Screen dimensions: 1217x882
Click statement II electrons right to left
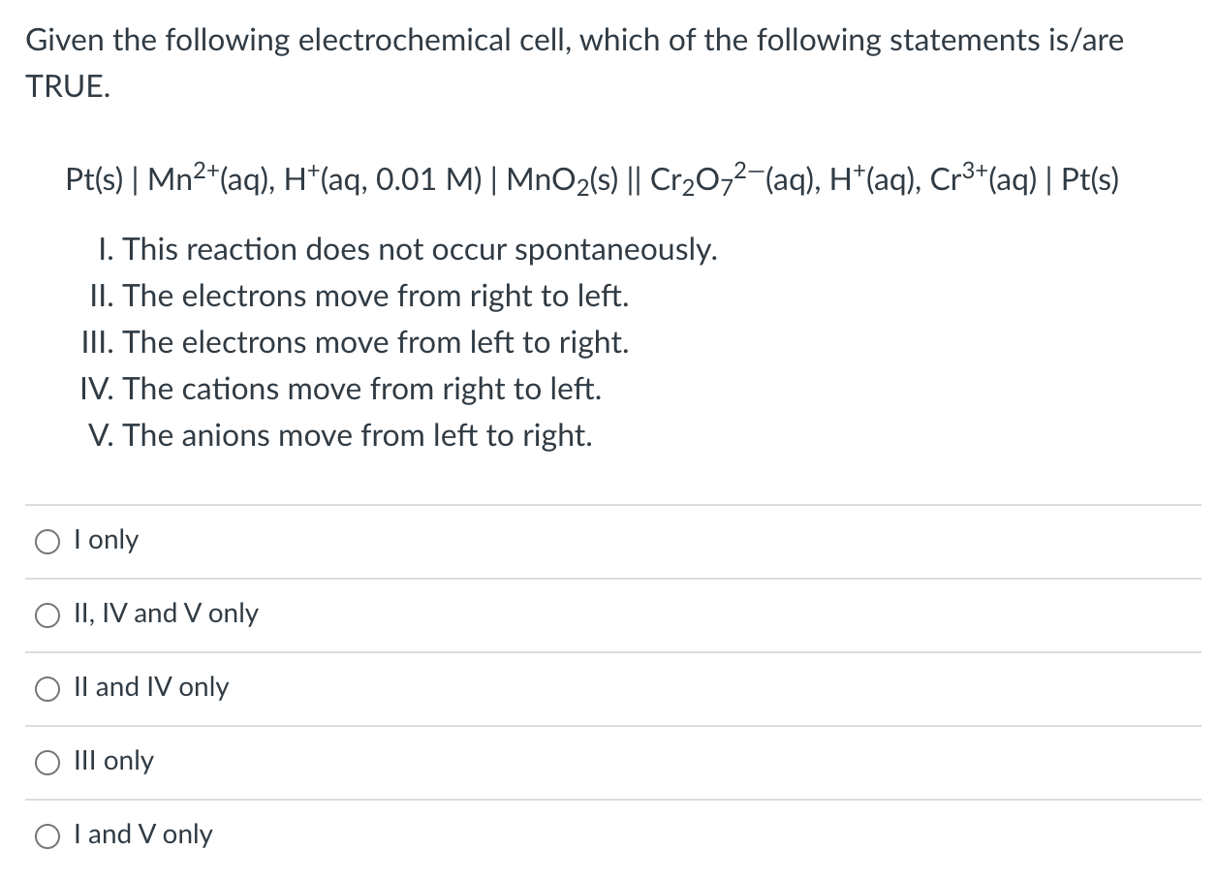359,297
